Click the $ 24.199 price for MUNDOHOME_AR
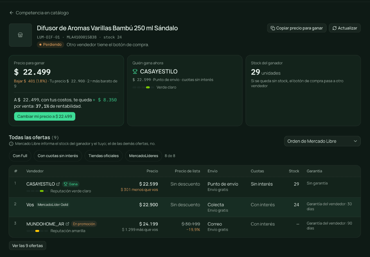The width and height of the screenshot is (370, 257). click(x=149, y=224)
